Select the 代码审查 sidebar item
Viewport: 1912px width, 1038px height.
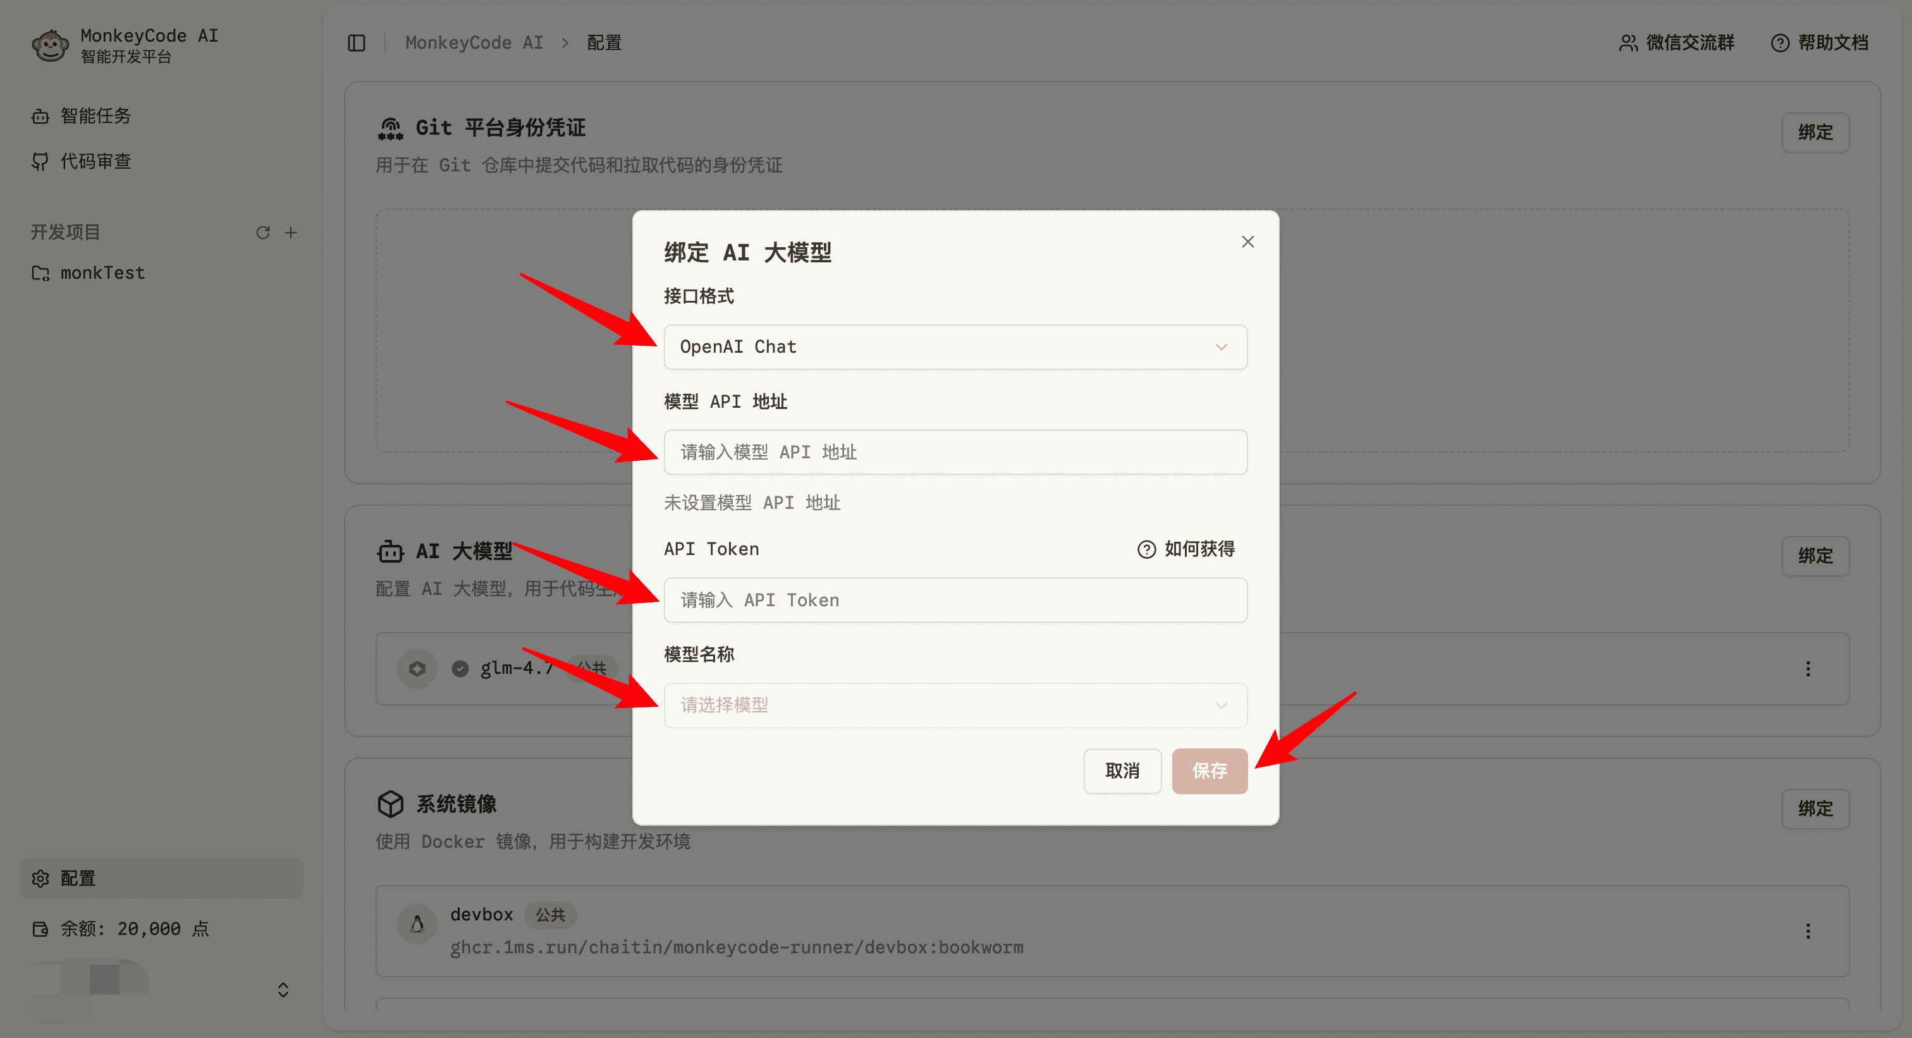click(x=95, y=161)
